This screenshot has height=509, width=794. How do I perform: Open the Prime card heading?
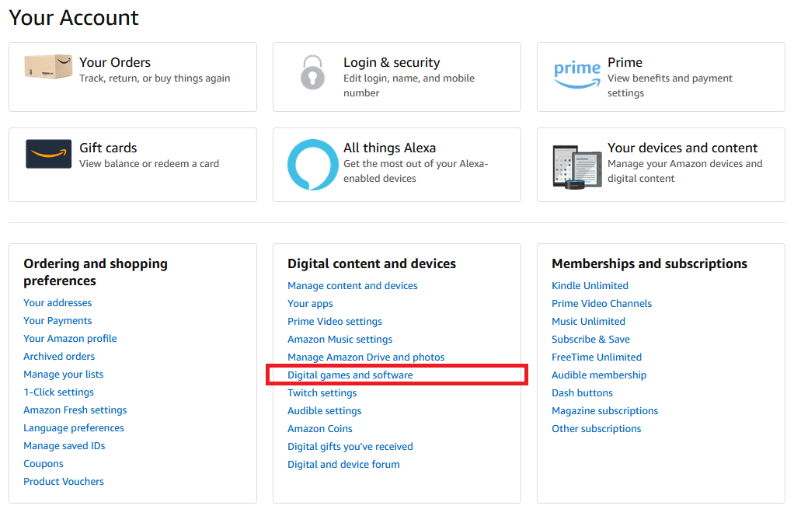point(625,62)
